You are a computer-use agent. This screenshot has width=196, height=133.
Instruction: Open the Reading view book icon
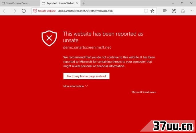tap(146, 11)
